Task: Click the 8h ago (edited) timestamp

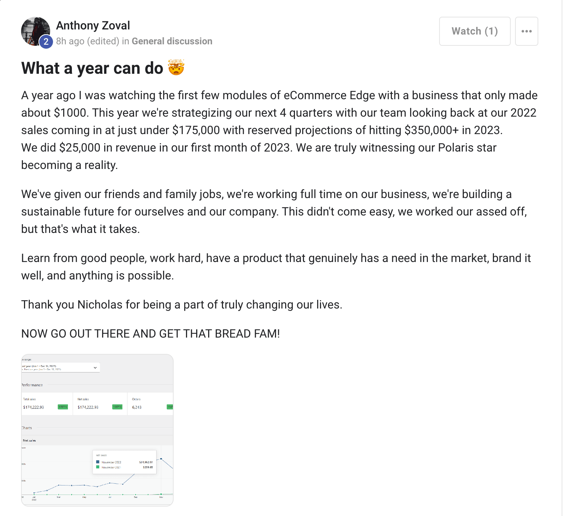Action: (88, 41)
